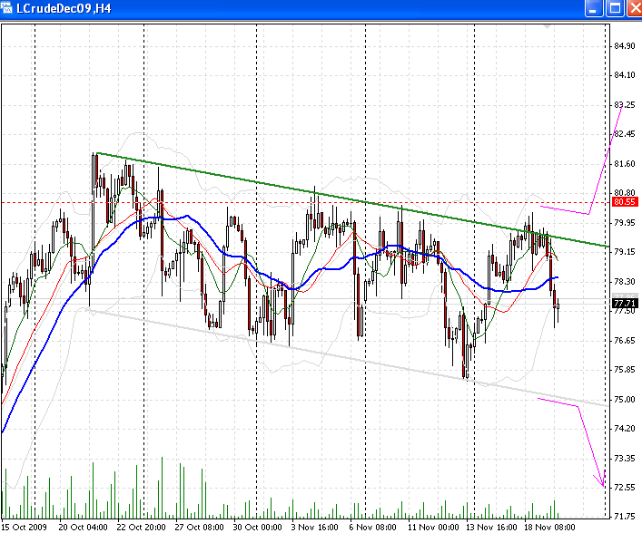Click the current price label 77.71
Viewport: 642px width, 533px height.
click(x=625, y=304)
